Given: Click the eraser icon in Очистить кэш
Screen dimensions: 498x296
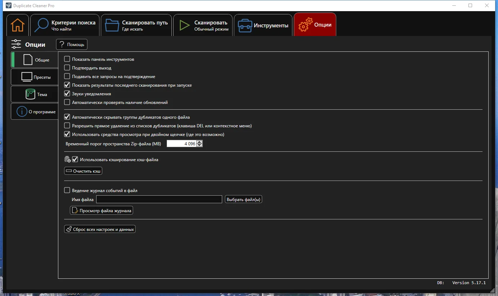Looking at the screenshot, I should (69, 171).
